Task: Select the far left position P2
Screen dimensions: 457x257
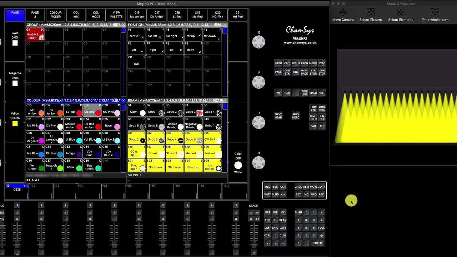Action: click(x=156, y=34)
